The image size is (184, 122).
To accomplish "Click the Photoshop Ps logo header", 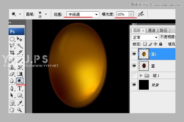I will [17, 31].
